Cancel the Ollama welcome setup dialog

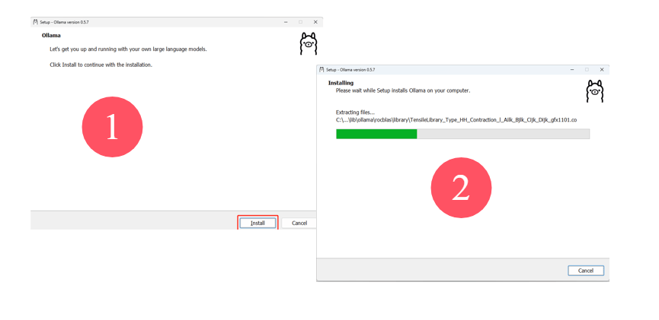click(299, 223)
